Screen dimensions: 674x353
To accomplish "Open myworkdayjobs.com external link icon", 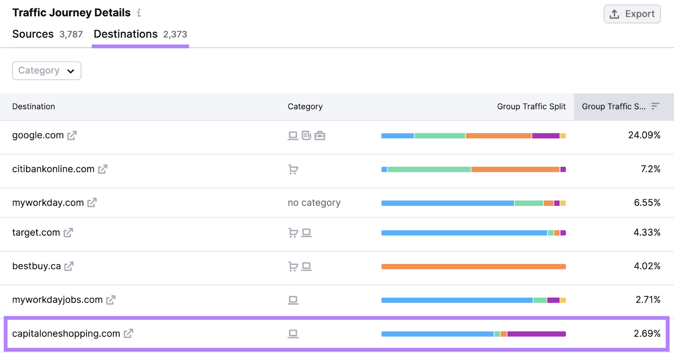I will [x=111, y=300].
